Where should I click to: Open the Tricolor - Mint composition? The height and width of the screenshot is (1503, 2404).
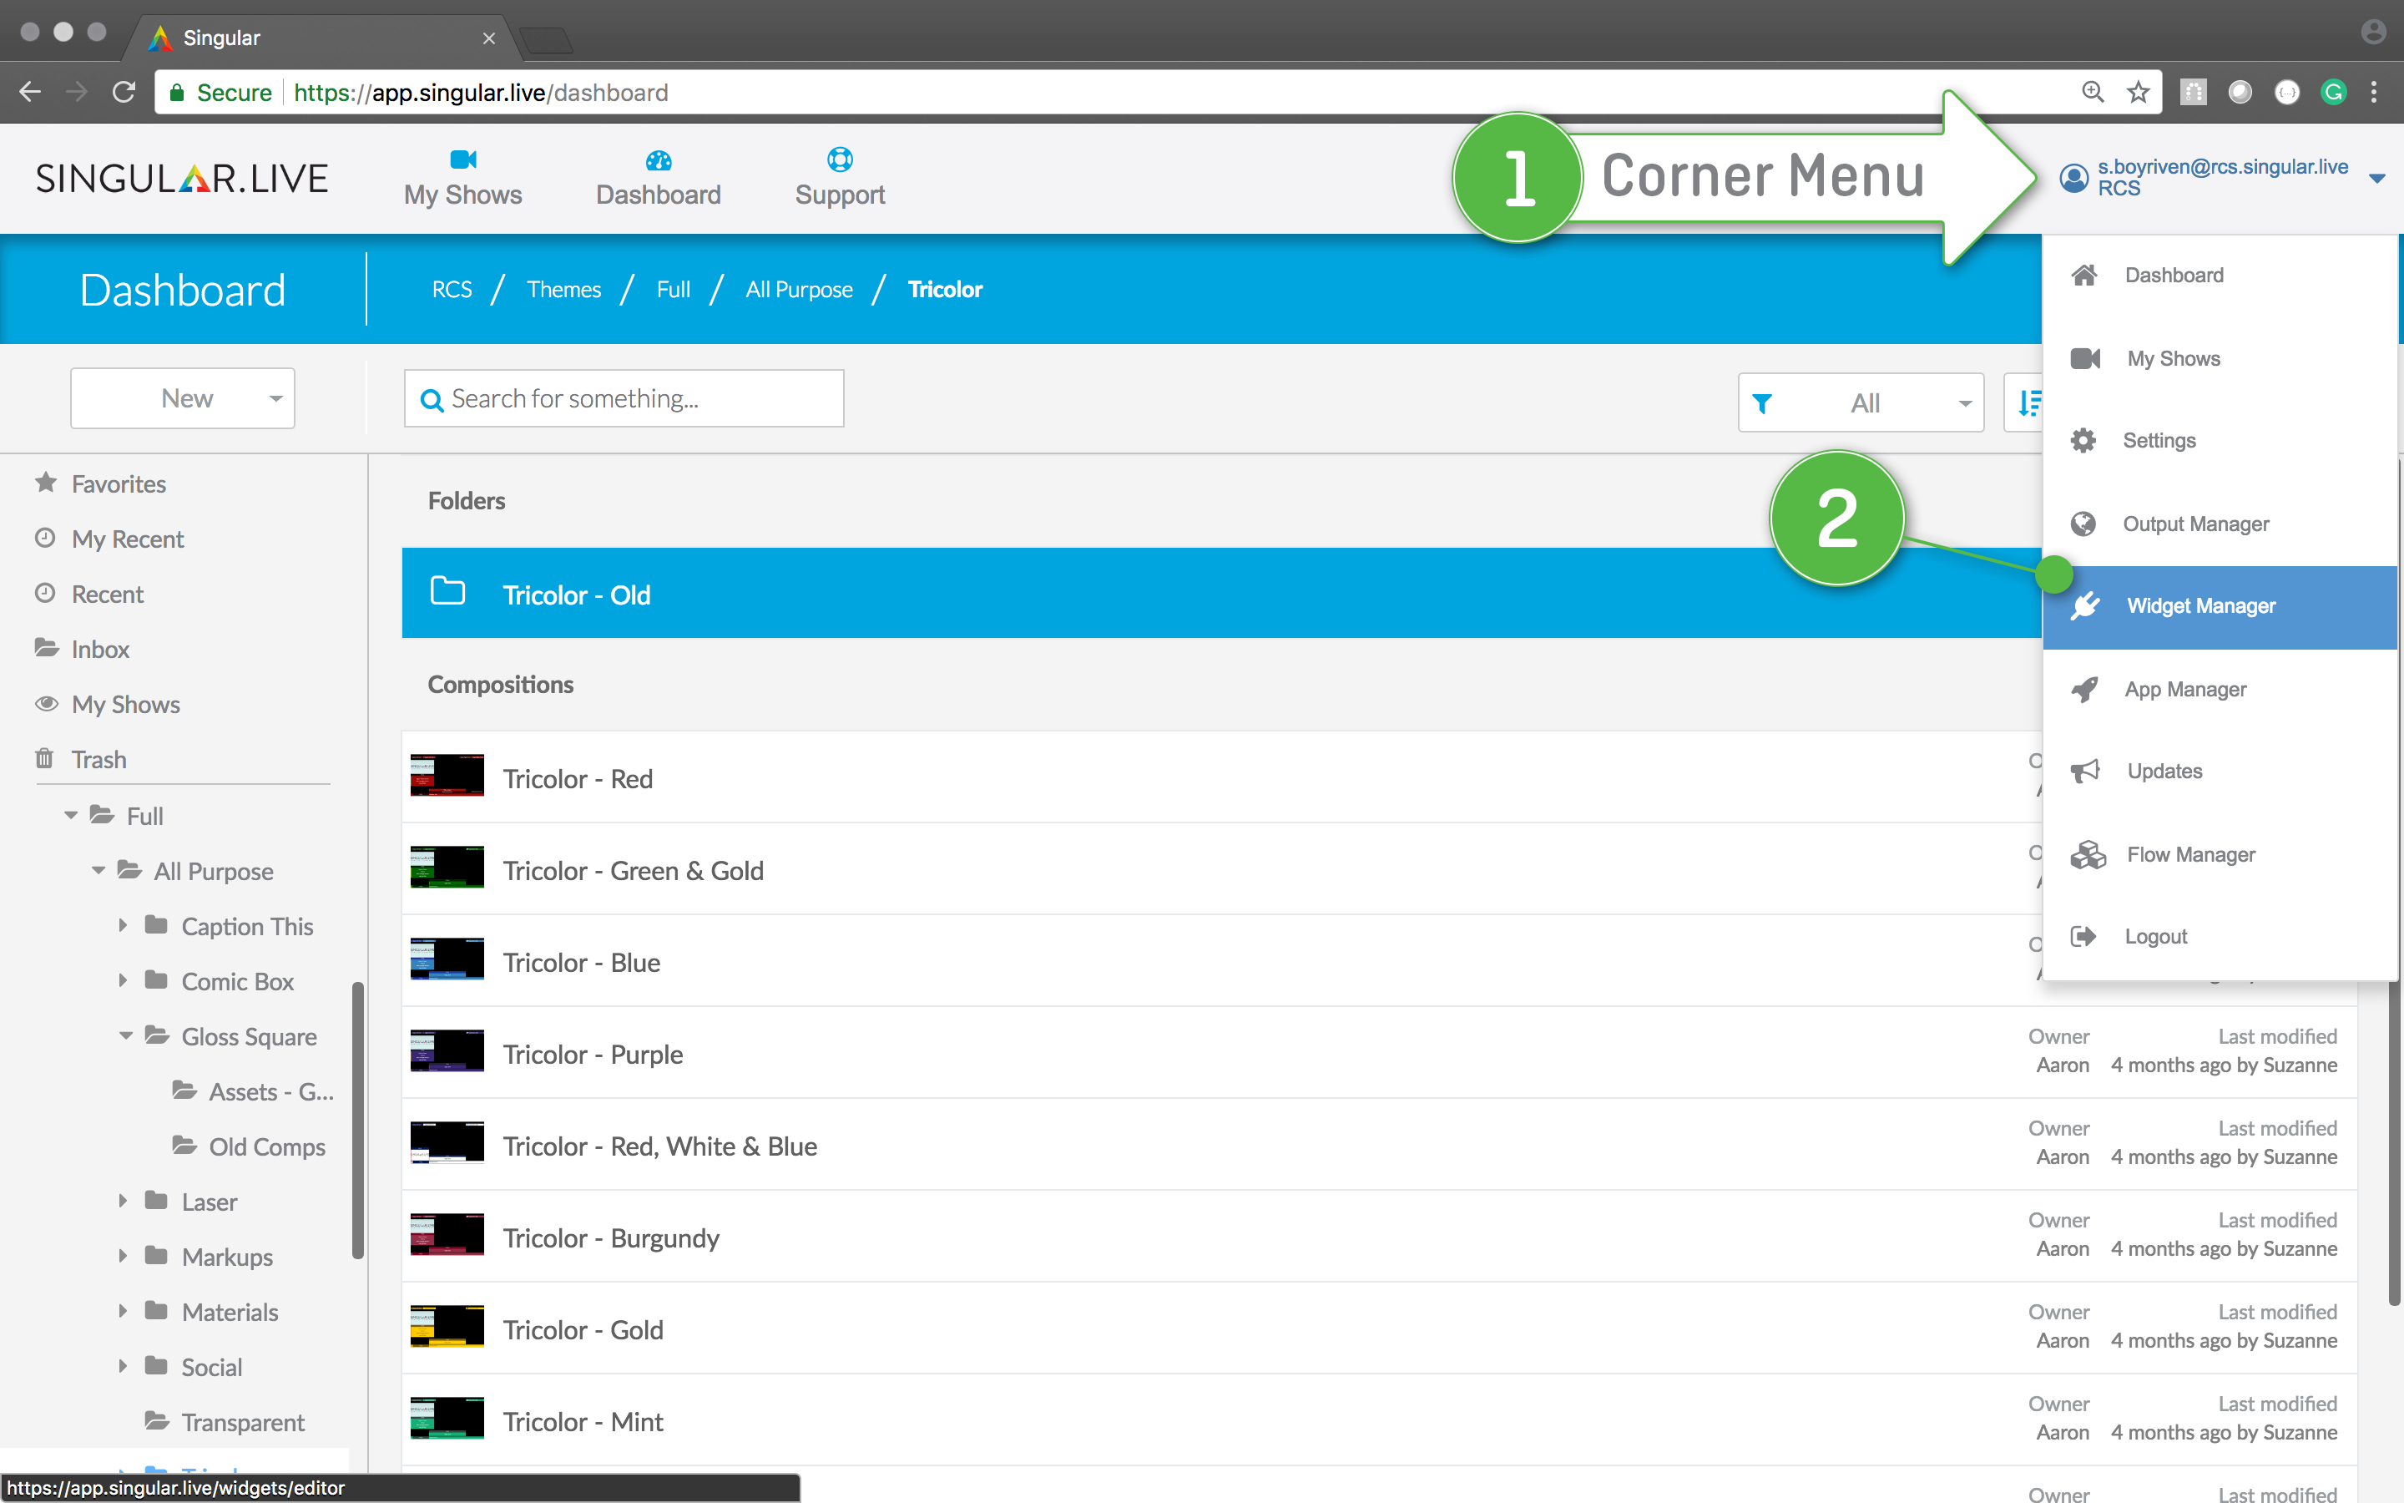(1379, 1421)
